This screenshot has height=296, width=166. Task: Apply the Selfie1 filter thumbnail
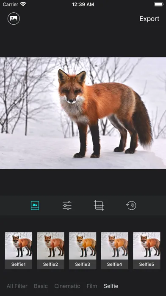(19, 250)
